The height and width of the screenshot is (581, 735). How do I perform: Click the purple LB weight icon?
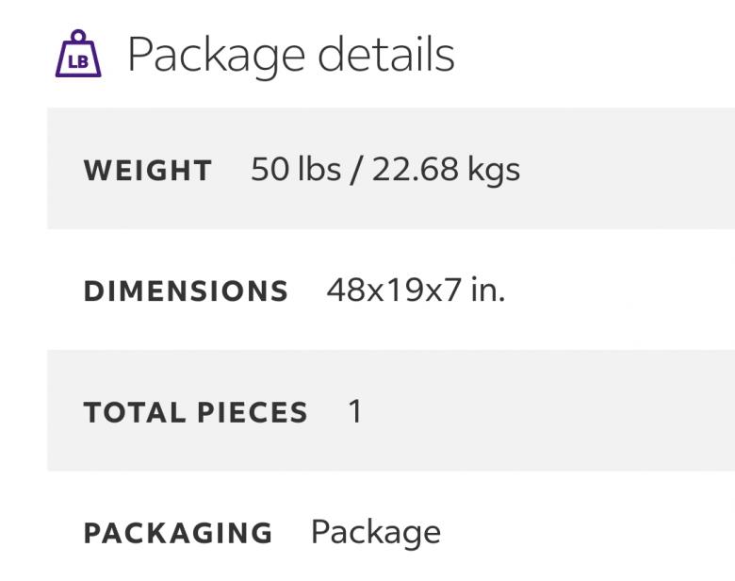tap(77, 55)
